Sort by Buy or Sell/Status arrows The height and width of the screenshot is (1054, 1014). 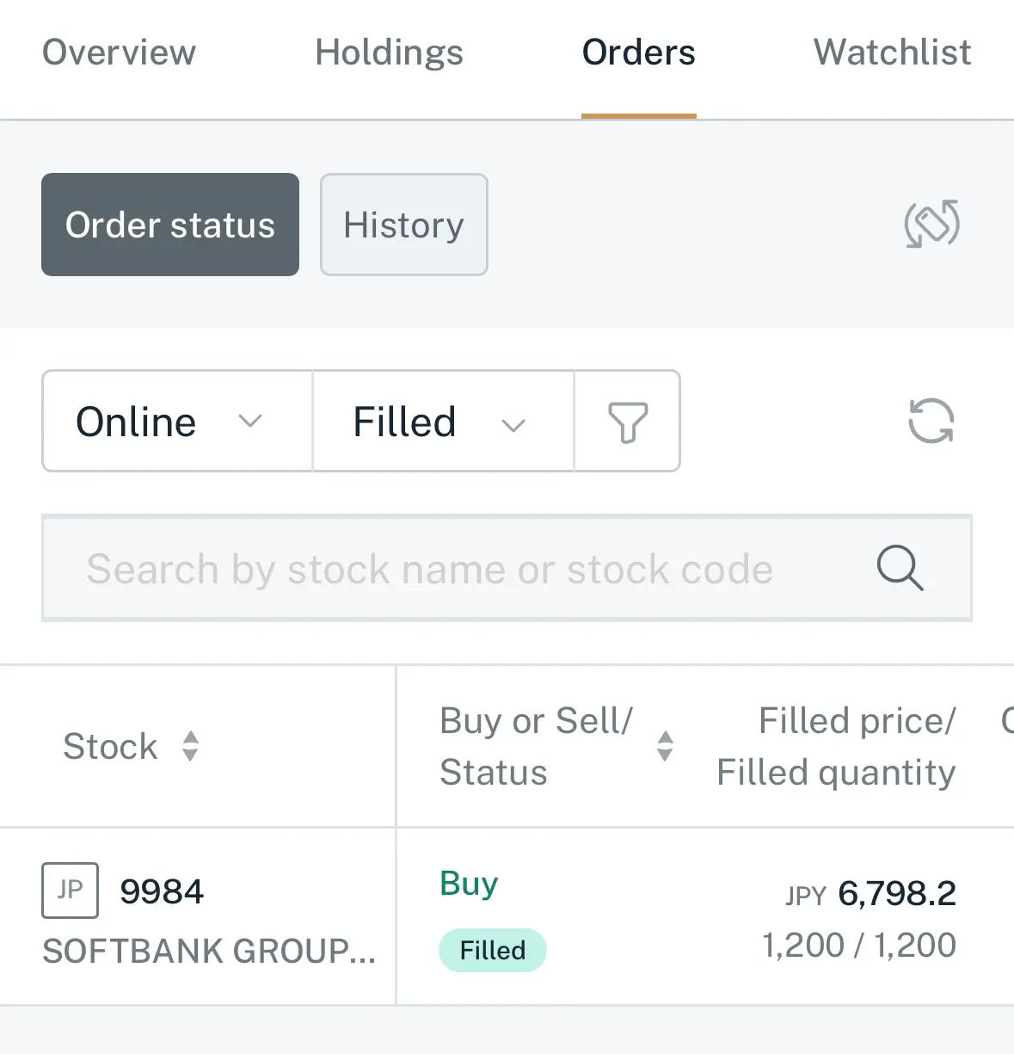(665, 746)
